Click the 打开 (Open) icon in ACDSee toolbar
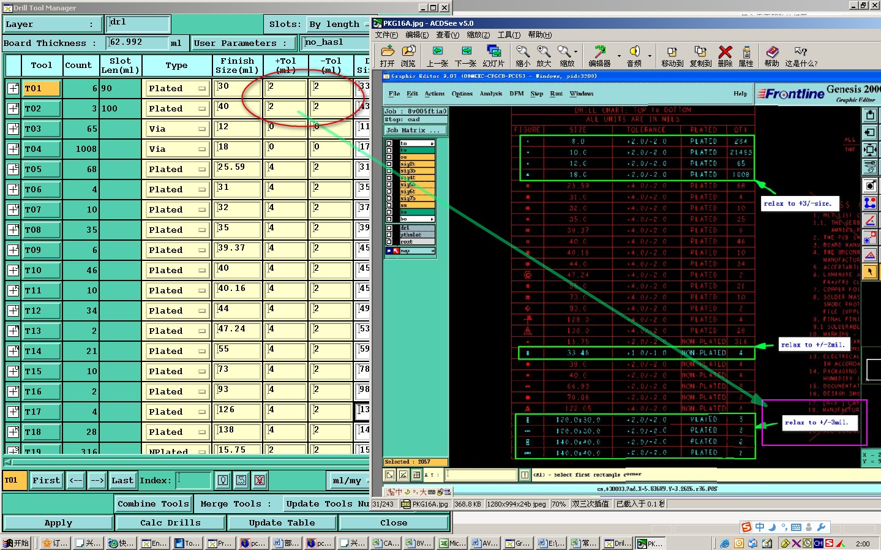The height and width of the screenshot is (550, 881). tap(387, 52)
